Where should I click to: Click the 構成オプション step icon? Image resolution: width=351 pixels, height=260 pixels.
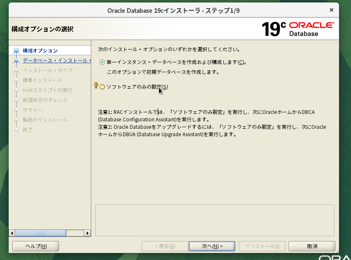16,51
